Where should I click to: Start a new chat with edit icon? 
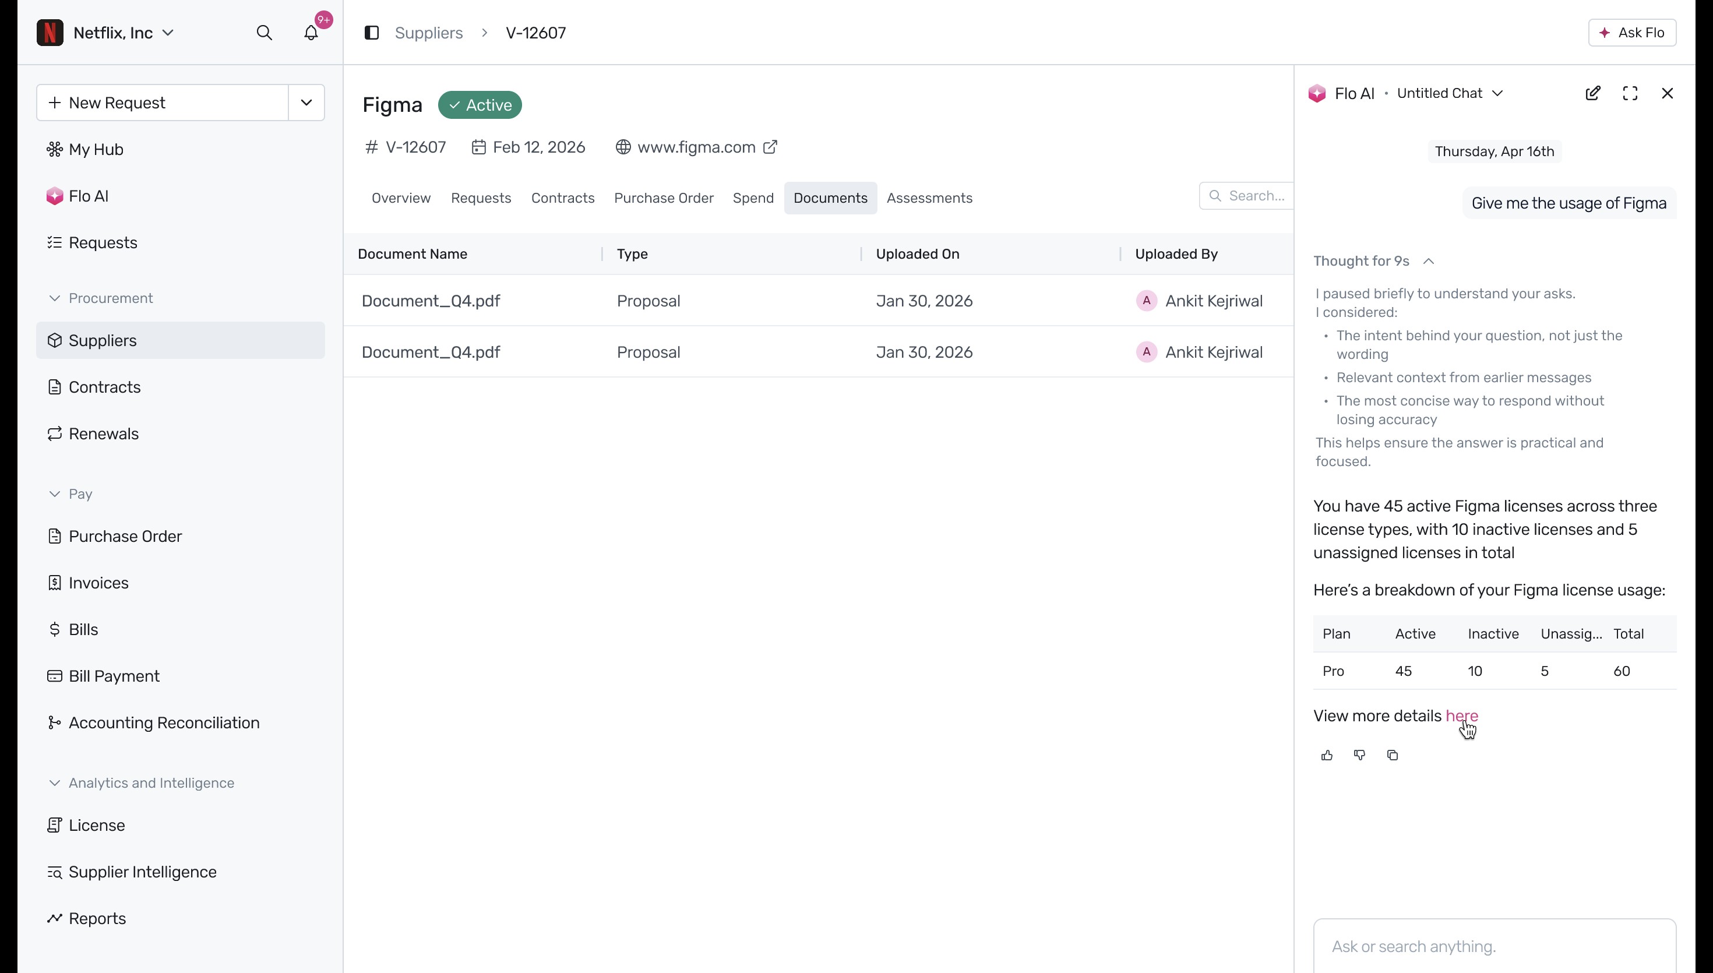pyautogui.click(x=1593, y=94)
